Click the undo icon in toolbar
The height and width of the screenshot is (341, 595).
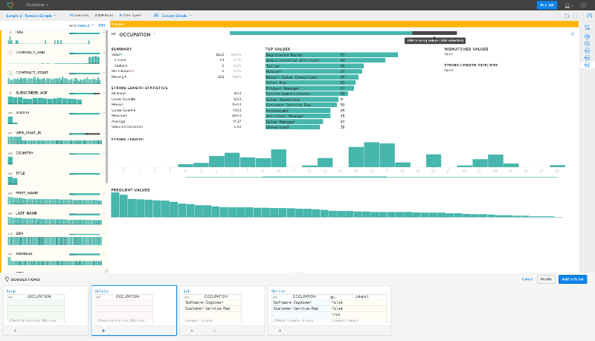[567, 15]
